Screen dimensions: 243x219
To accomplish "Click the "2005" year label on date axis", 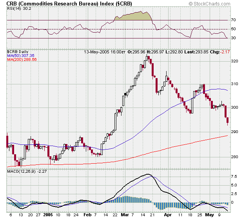I will pos(48,215).
